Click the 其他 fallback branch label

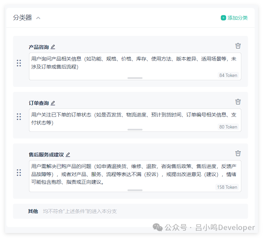[33, 211]
